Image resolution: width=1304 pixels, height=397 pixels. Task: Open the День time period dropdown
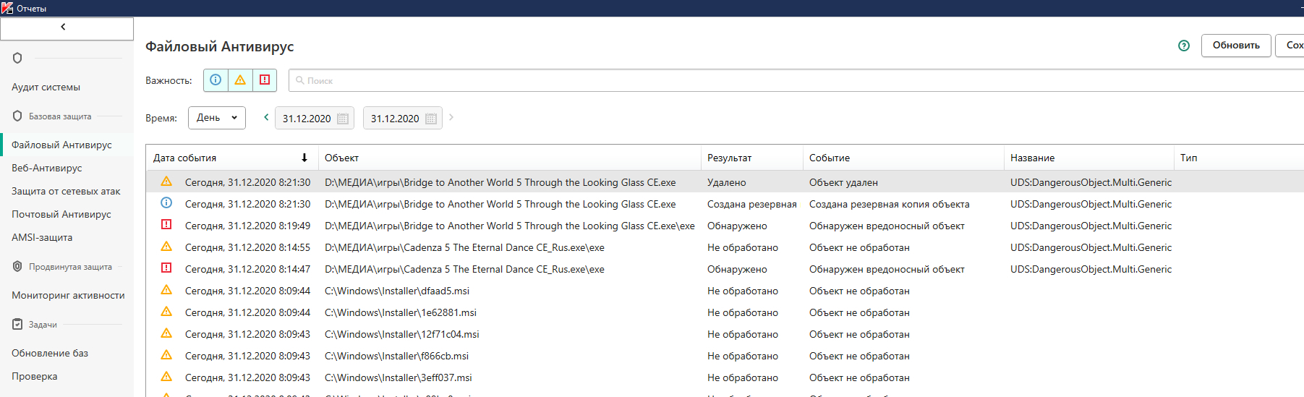tap(216, 118)
